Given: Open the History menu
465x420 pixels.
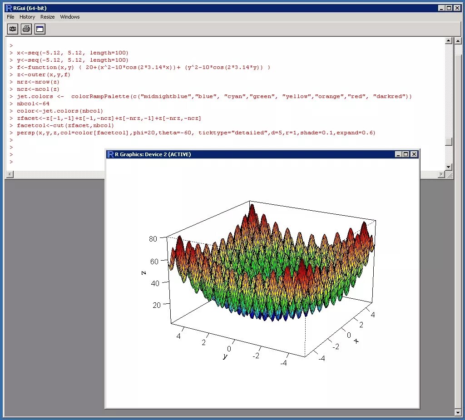Looking at the screenshot, I should 27,17.
